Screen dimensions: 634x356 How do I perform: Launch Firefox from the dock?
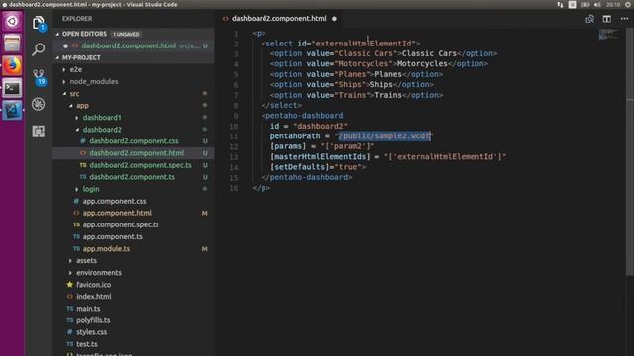pos(12,65)
